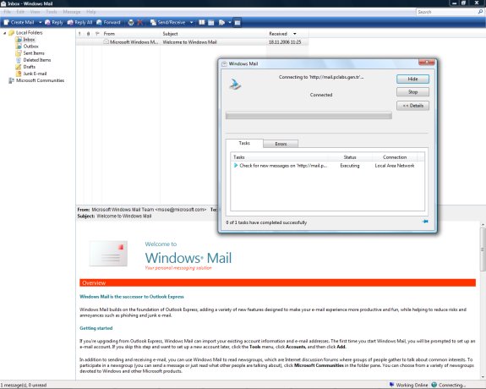This screenshot has width=486, height=389.
Task: Click the pushpin icon in dialog
Action: (425, 222)
